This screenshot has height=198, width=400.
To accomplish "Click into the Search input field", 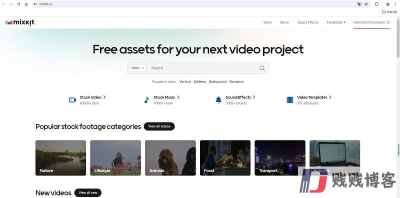I will tap(203, 68).
